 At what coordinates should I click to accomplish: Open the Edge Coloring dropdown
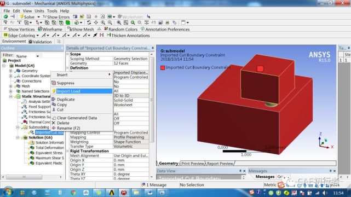tap(37, 36)
